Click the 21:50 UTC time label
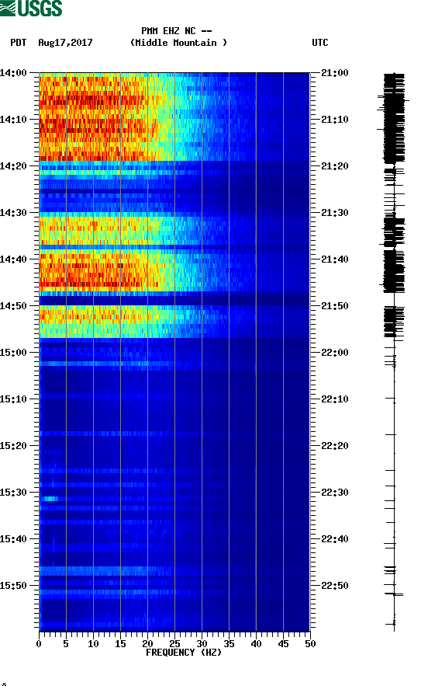This screenshot has width=428, height=693. pos(335,306)
